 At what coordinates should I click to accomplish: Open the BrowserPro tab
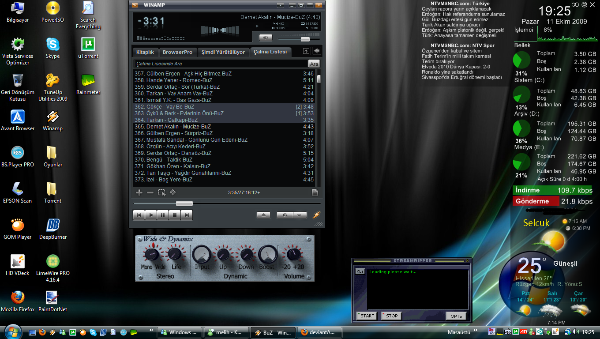click(x=177, y=52)
